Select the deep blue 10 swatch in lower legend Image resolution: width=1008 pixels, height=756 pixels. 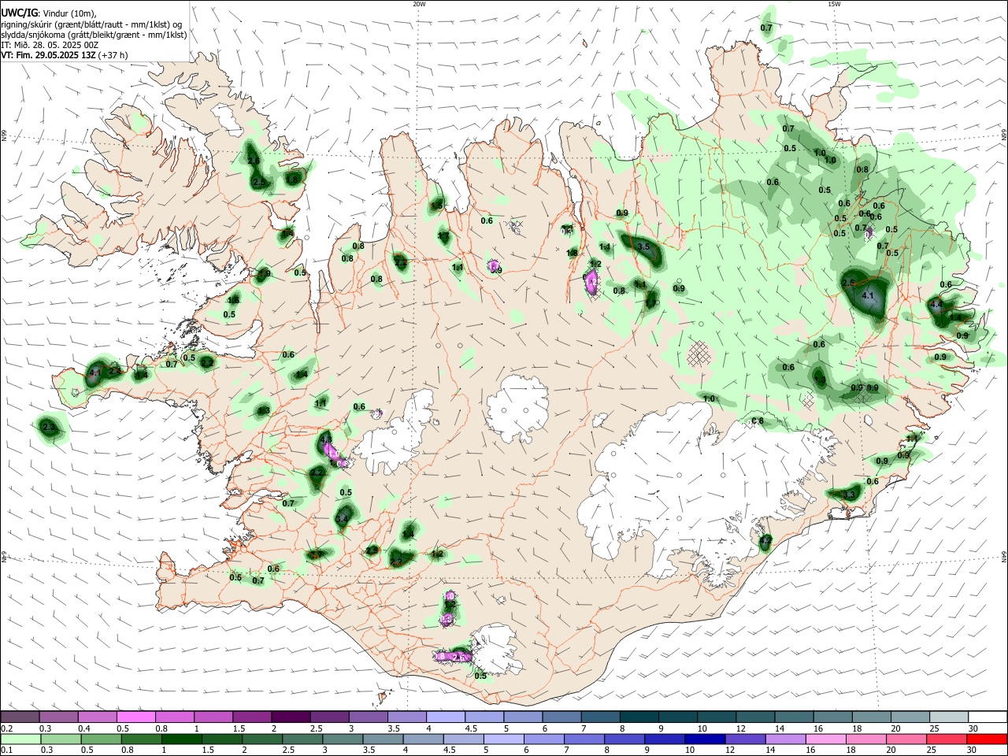(705, 739)
